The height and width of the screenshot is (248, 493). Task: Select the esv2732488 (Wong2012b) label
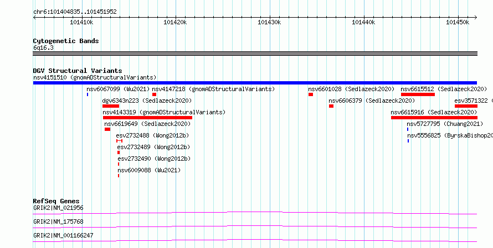152,135
